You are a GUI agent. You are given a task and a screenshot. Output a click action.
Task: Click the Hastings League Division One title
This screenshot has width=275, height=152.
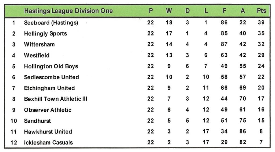[x=68, y=11]
